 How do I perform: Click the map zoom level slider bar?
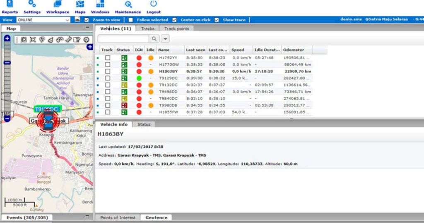tap(7, 78)
